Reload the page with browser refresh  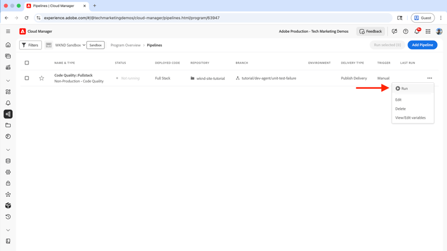[x=26, y=18]
